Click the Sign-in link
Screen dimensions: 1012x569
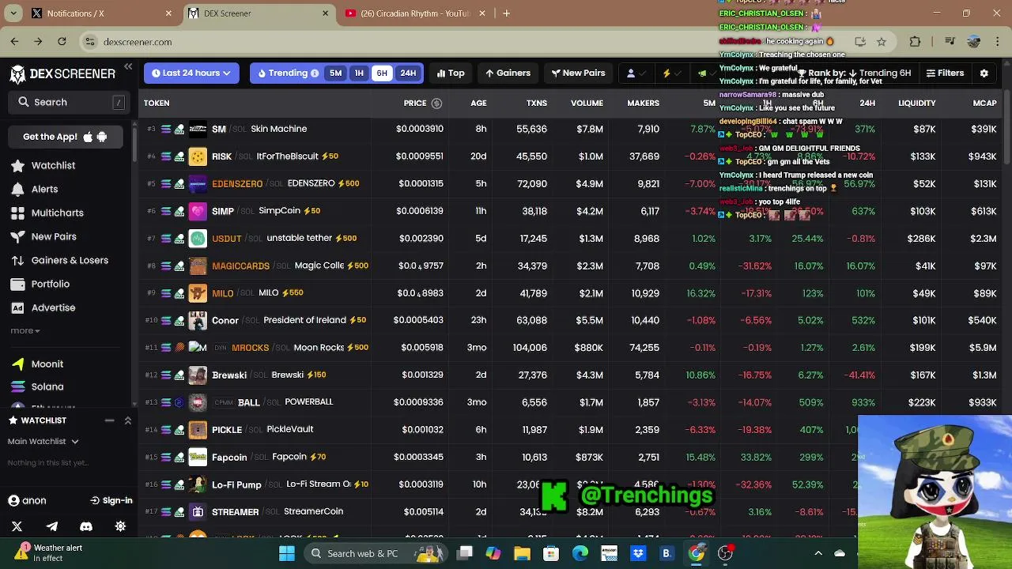tap(111, 500)
